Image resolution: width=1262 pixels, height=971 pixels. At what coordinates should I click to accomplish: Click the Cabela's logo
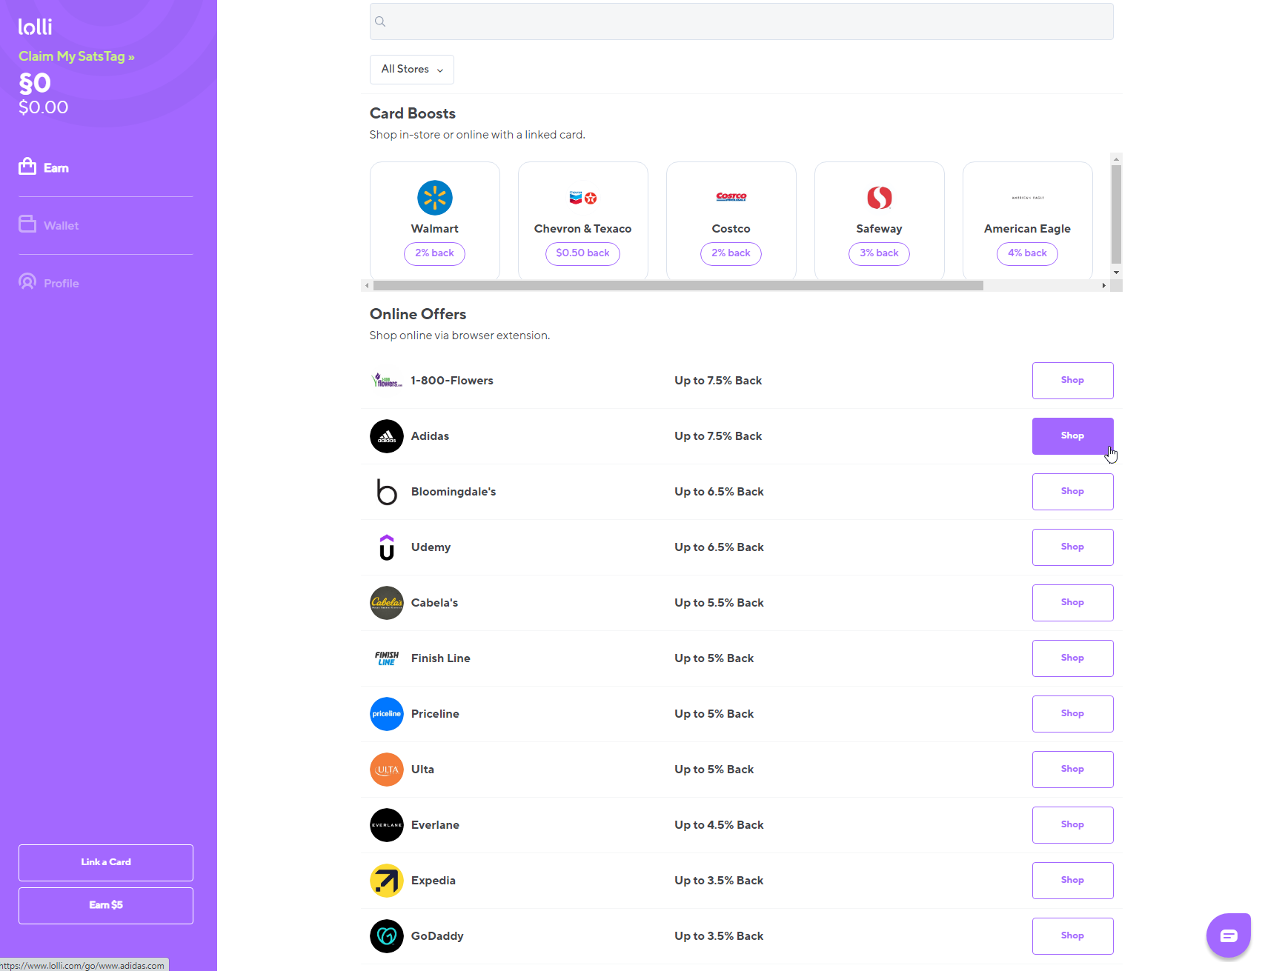tap(387, 603)
